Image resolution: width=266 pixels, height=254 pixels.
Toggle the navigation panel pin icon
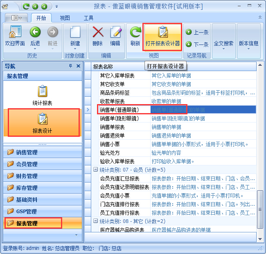[x=70, y=66]
